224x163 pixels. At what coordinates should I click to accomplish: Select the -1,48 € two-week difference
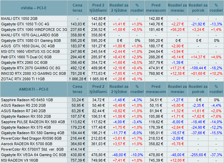click(119, 100)
